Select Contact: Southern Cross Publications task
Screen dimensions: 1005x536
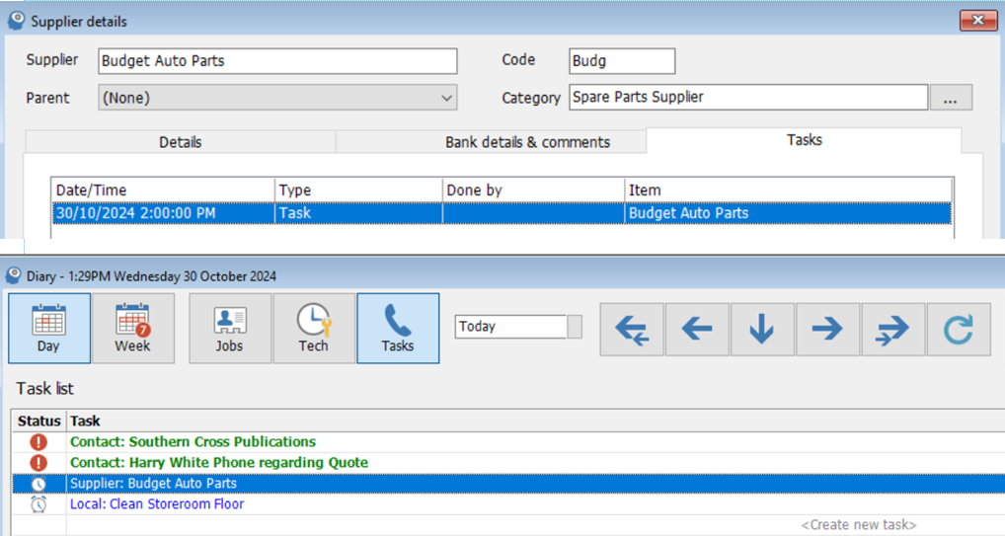193,442
